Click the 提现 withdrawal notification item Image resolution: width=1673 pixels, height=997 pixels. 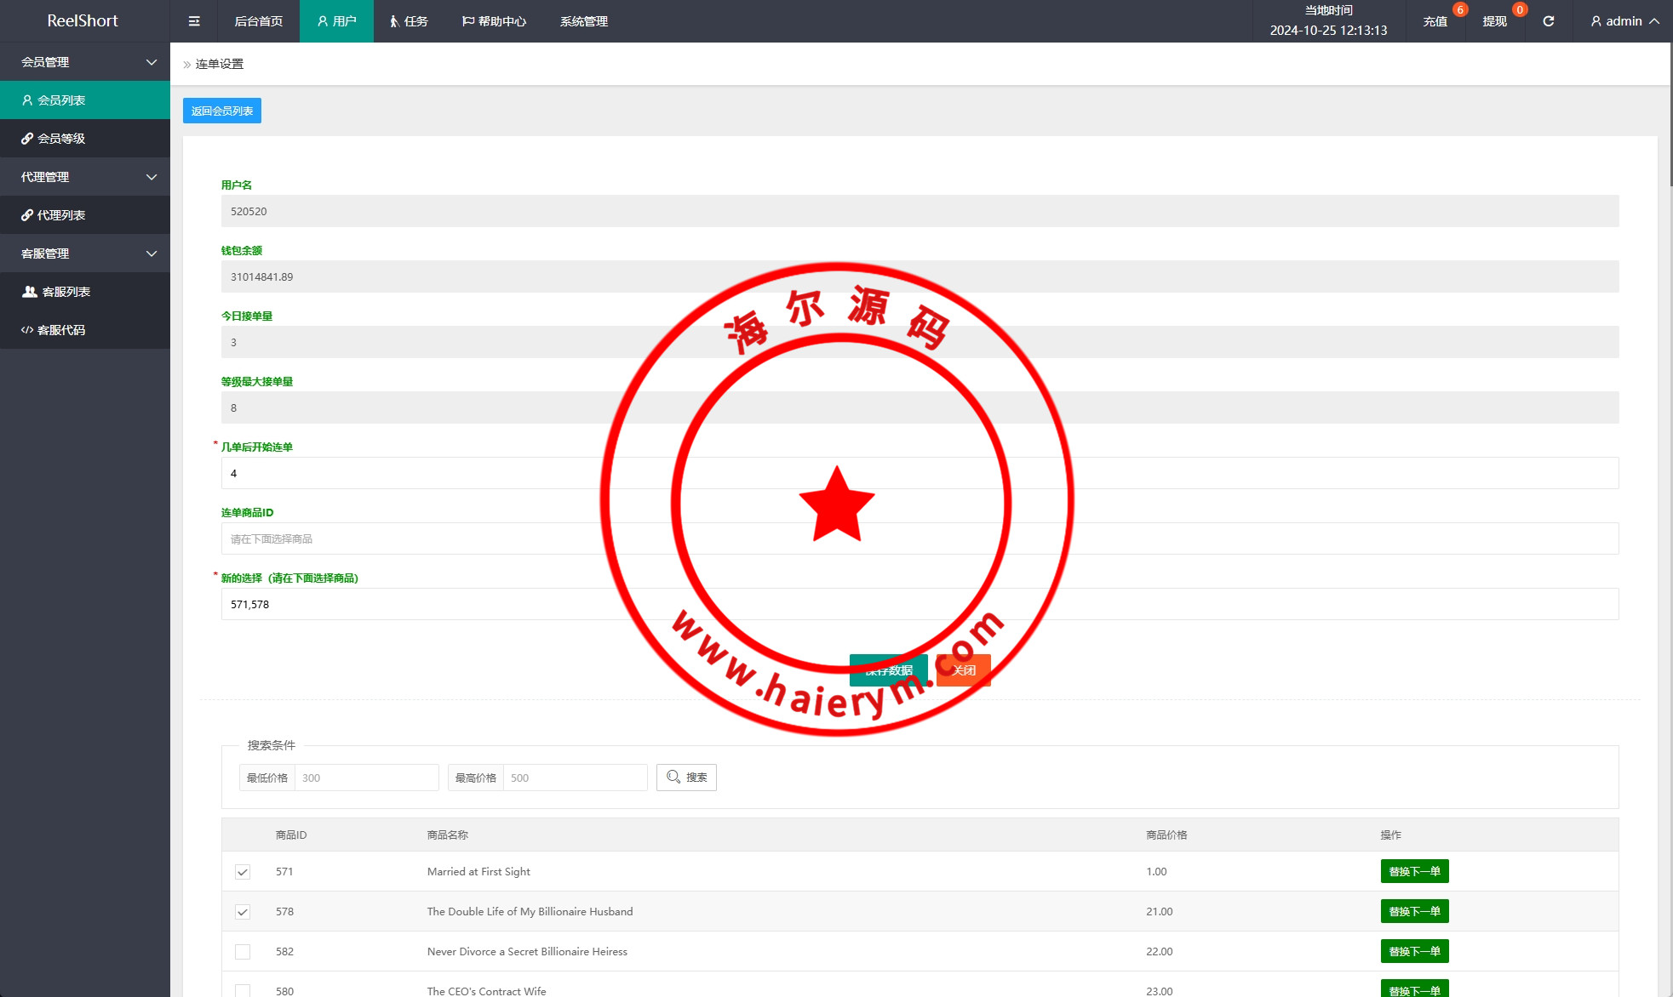1494,21
